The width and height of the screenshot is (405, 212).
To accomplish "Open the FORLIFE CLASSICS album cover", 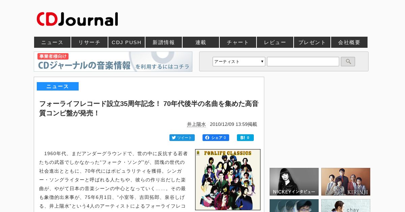I will click(228, 180).
